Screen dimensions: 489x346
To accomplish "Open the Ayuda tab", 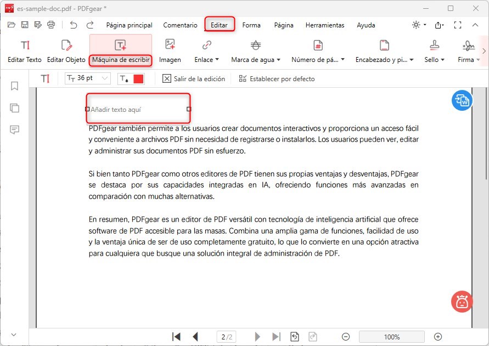I will (x=366, y=25).
